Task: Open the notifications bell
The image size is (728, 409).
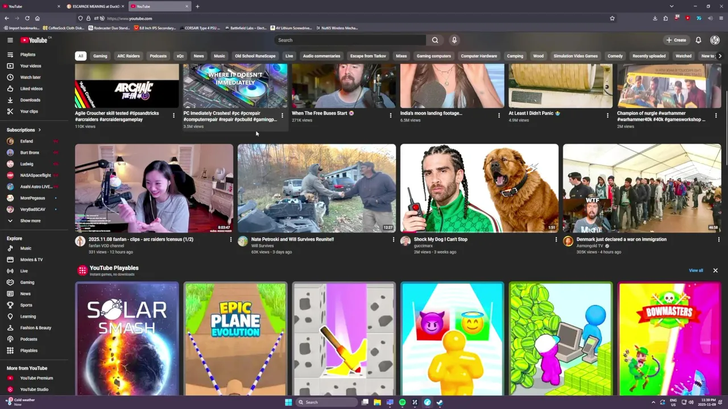Action: tap(698, 40)
